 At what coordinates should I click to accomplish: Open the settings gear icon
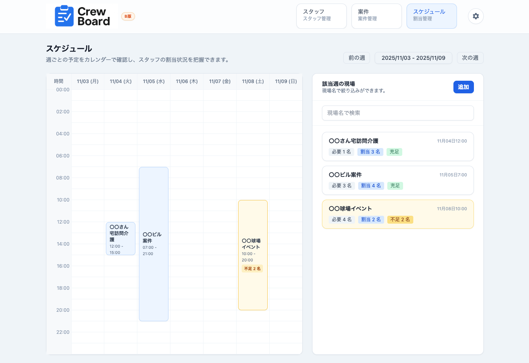click(475, 16)
